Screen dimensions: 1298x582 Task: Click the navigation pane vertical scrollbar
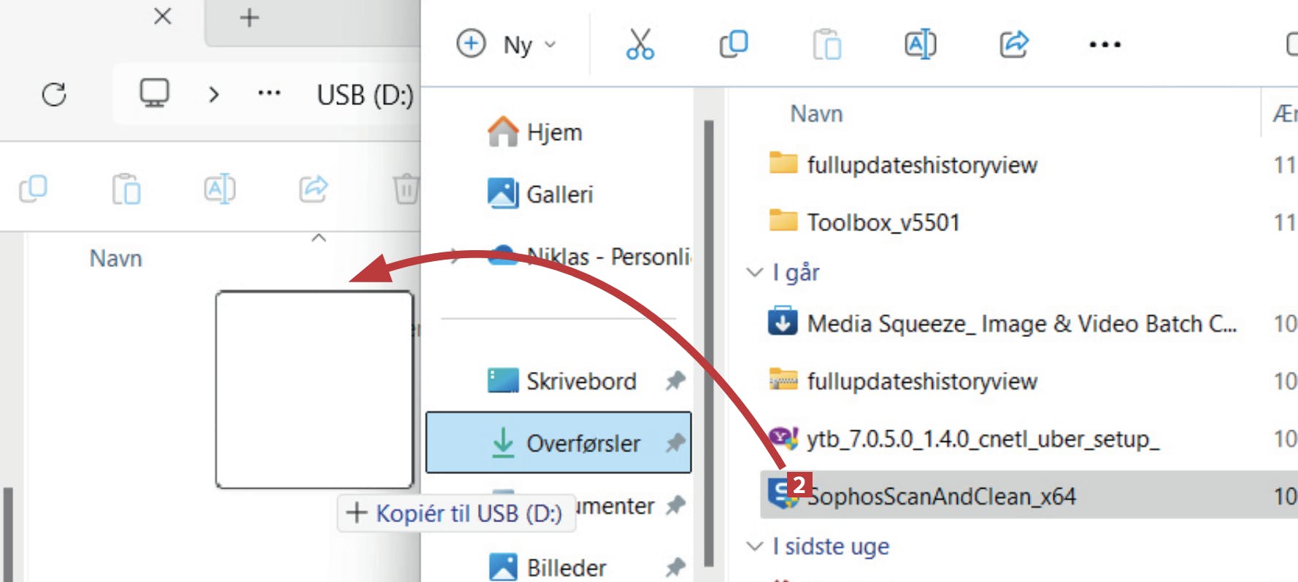click(x=708, y=343)
